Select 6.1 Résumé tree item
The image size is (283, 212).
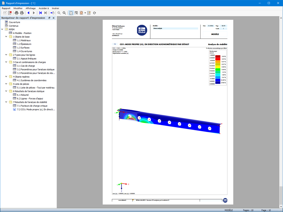[x=23, y=95]
